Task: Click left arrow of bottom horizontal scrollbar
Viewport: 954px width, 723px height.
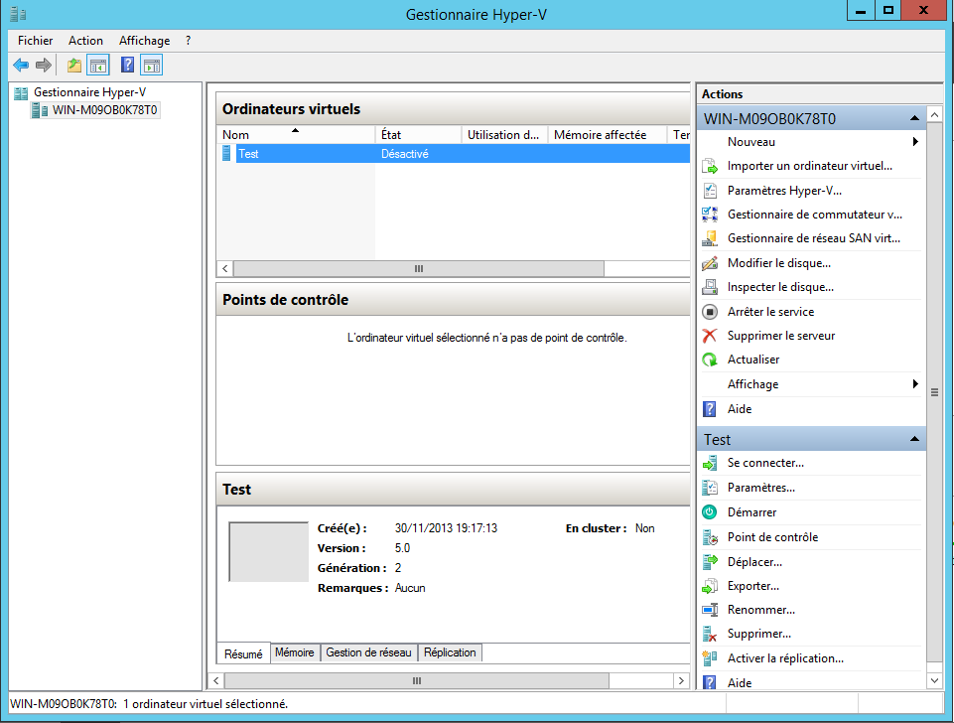Action: click(216, 680)
